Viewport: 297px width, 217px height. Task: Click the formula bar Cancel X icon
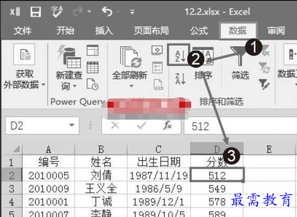point(115,126)
